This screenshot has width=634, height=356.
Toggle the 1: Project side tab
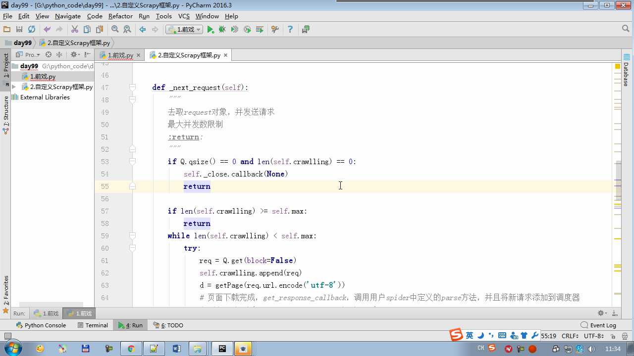(x=6, y=69)
